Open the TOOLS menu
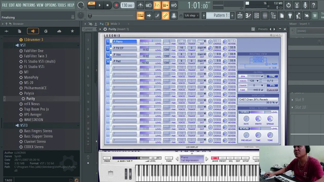The width and height of the screenshot is (324, 182). point(62,5)
